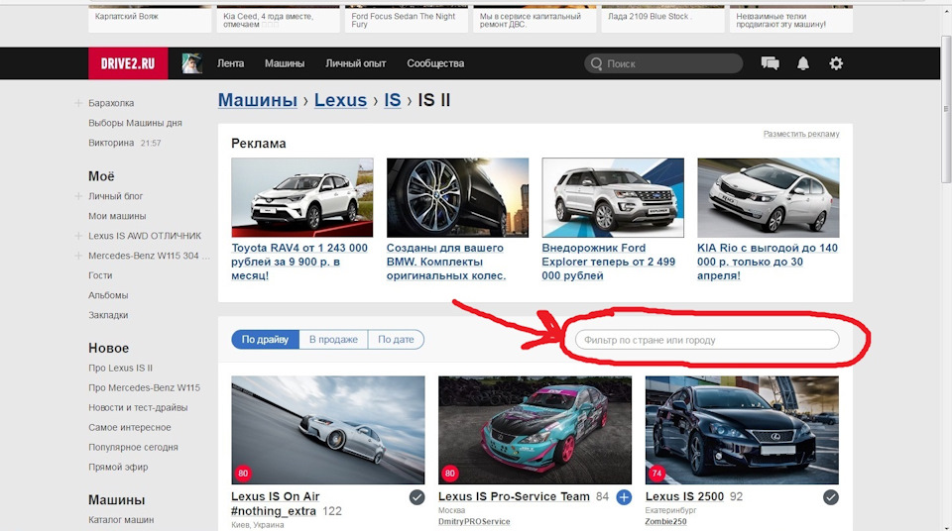Open the Lexus breadcrumb link
The height and width of the screenshot is (531, 952).
tap(340, 100)
